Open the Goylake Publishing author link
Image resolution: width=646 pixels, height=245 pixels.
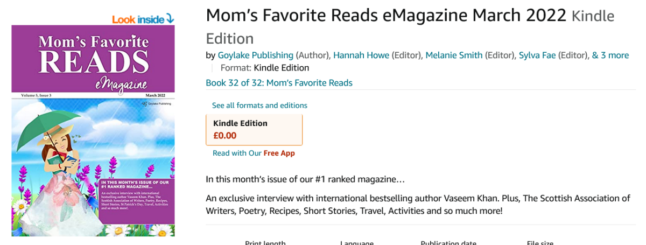coord(256,55)
